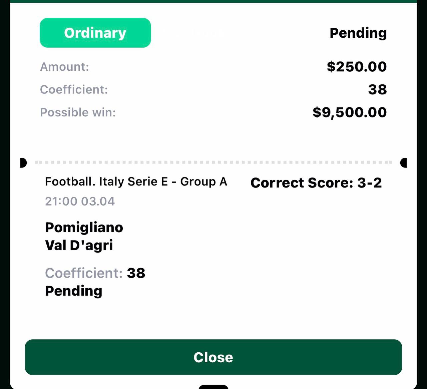Tap the green Ordinary bet type badge
Image resolution: width=427 pixels, height=389 pixels.
point(95,33)
